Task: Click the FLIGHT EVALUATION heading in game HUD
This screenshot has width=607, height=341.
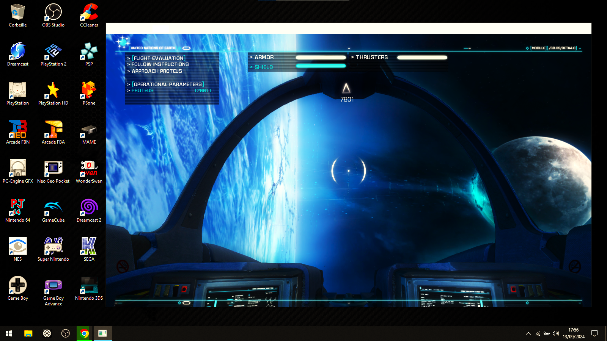Action: (159, 58)
